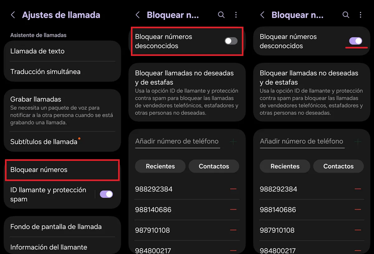Open Subtítulos de llamada setting
Screen dimensions: 374x254
coord(62,142)
